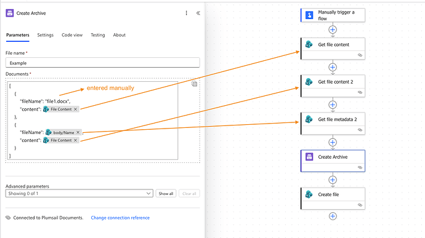The width and height of the screenshot is (425, 238).
Task: Add step after Get file metadata 2
Action: (333, 143)
